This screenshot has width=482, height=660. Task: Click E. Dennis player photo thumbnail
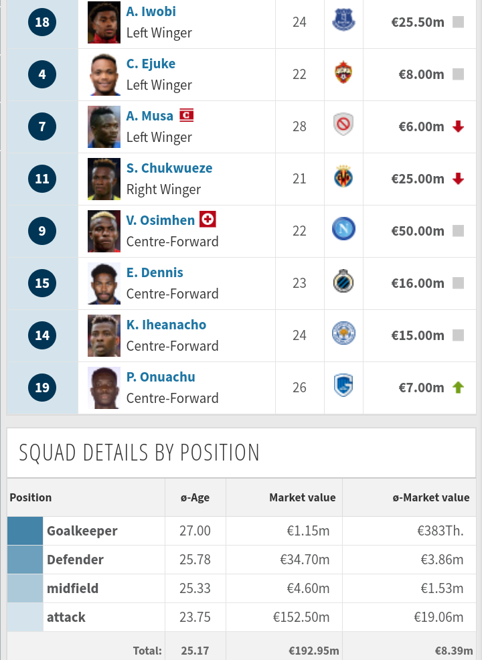[104, 283]
